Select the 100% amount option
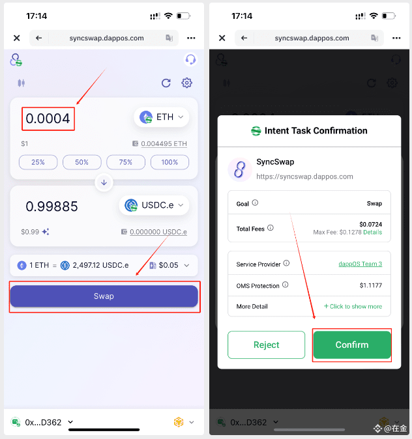 coord(169,162)
